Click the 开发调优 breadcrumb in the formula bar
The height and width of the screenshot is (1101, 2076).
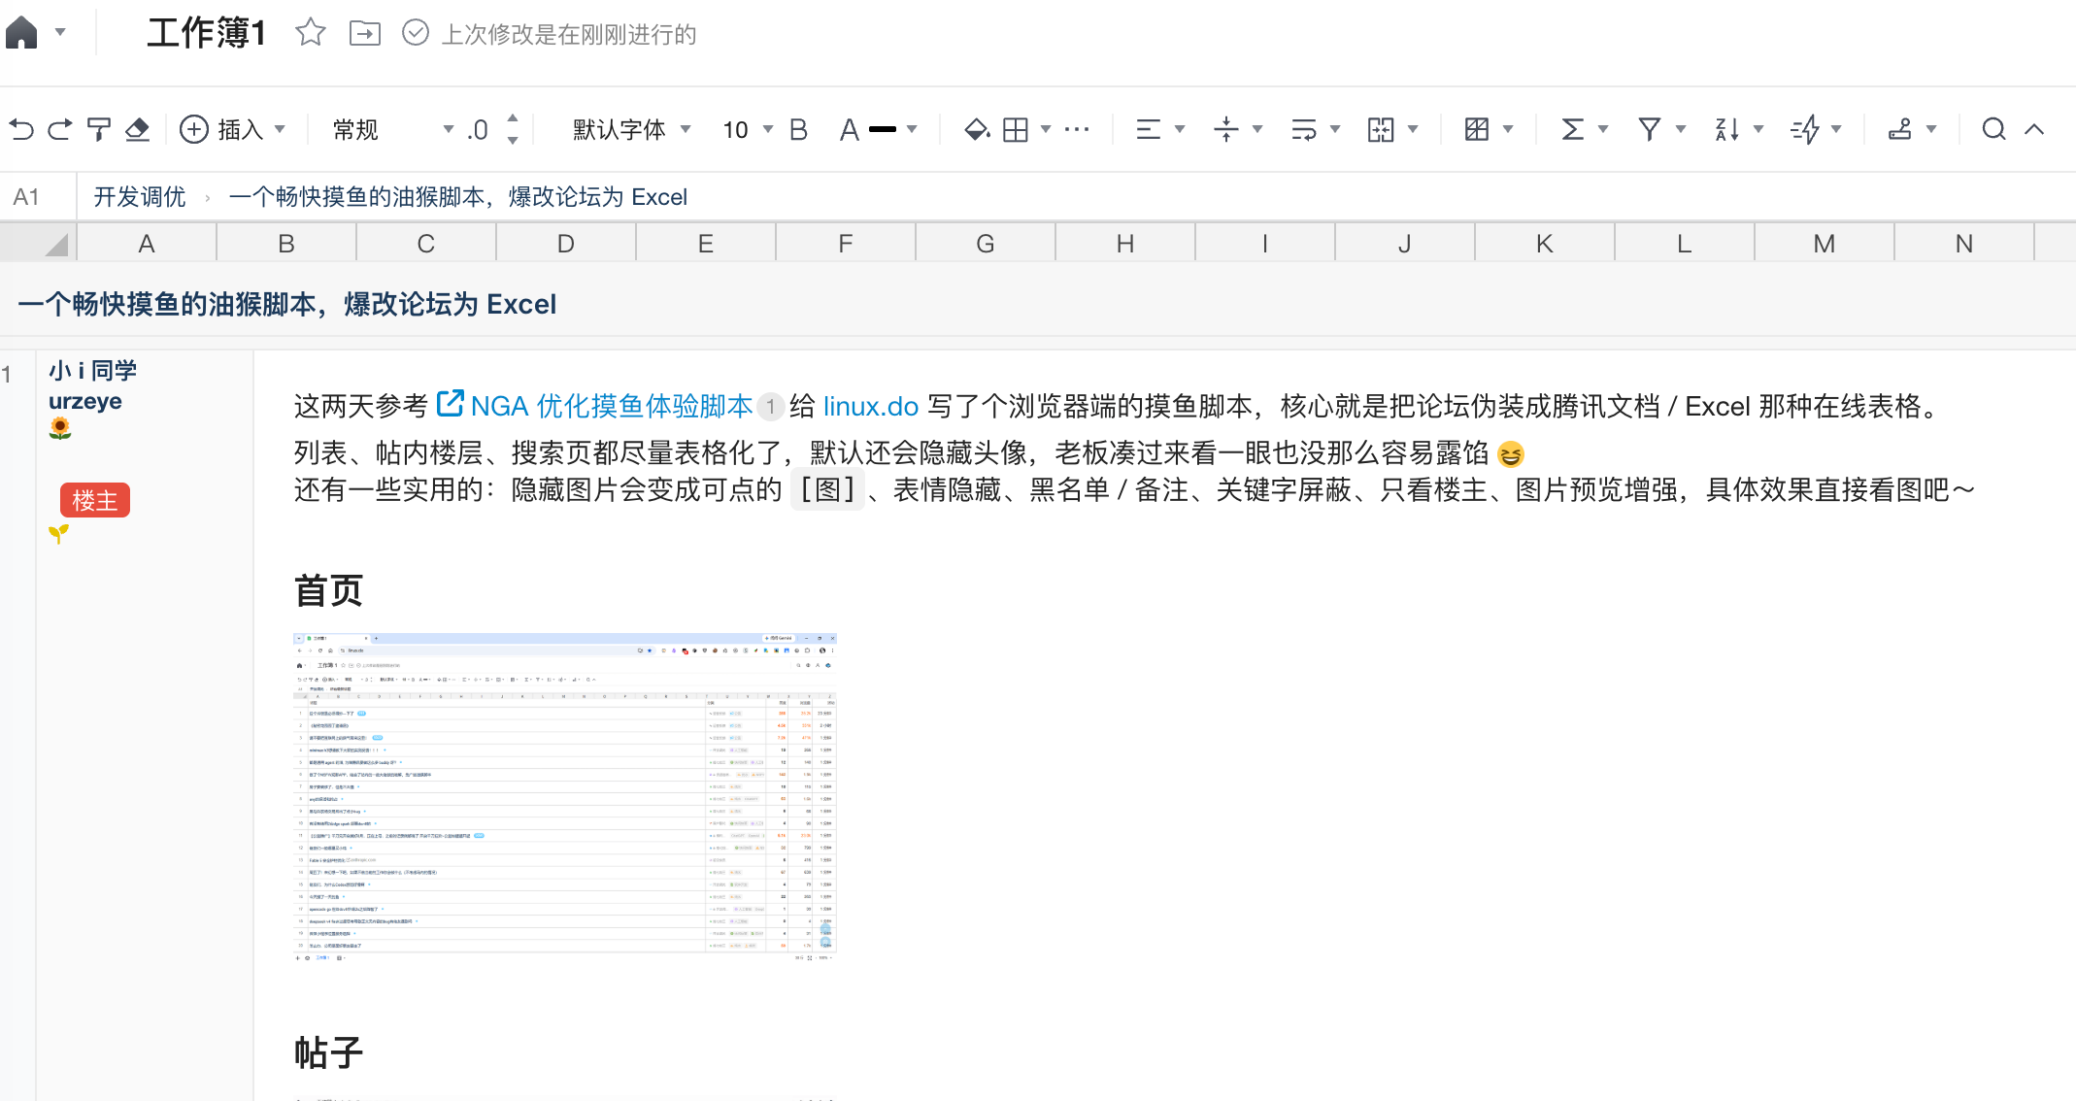(140, 197)
